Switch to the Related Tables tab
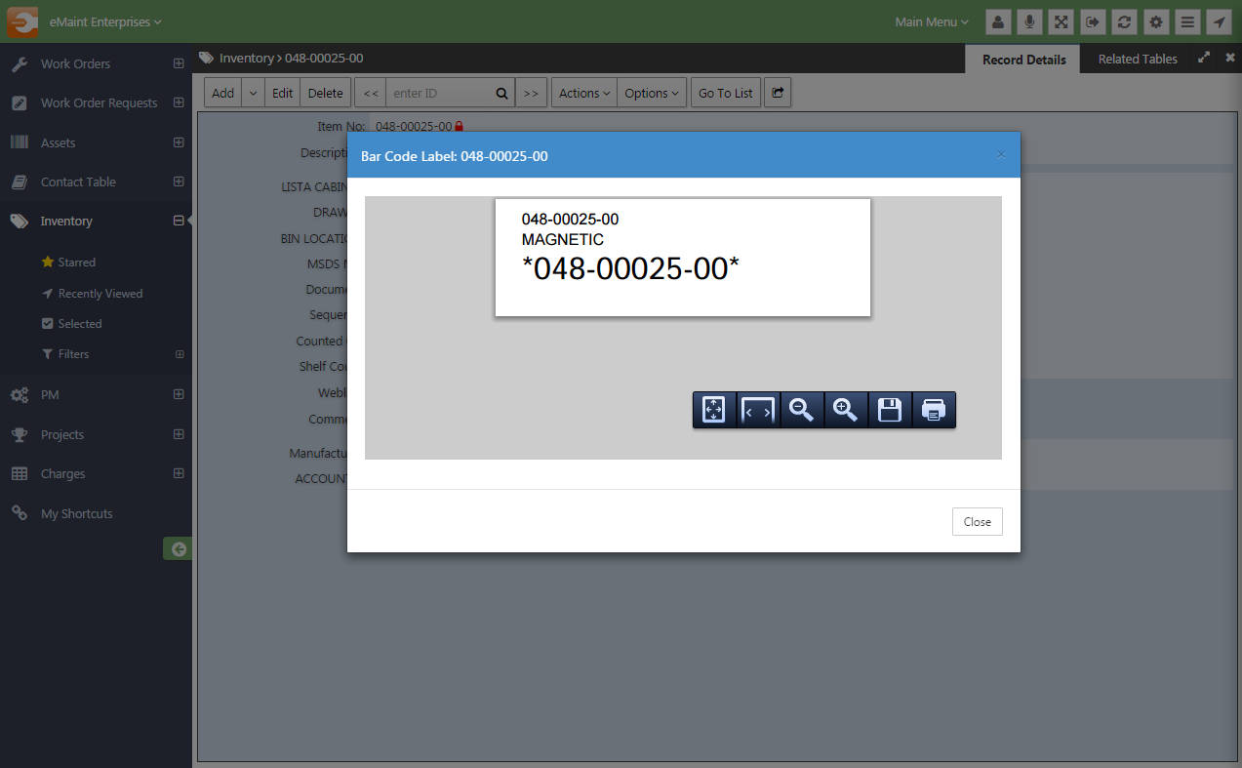The image size is (1242, 768). 1137,59
